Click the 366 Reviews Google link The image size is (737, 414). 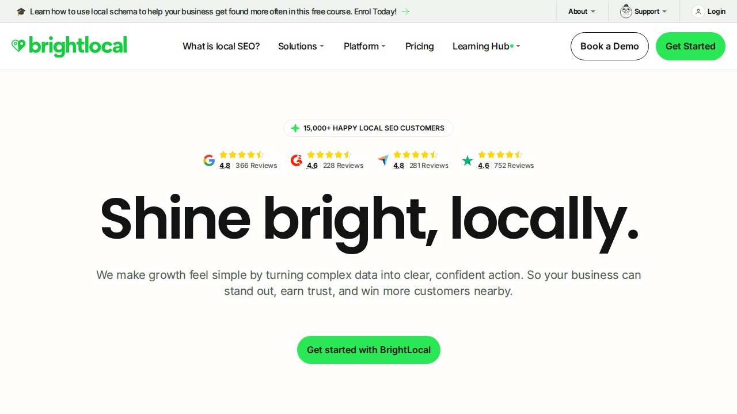pyautogui.click(x=256, y=166)
